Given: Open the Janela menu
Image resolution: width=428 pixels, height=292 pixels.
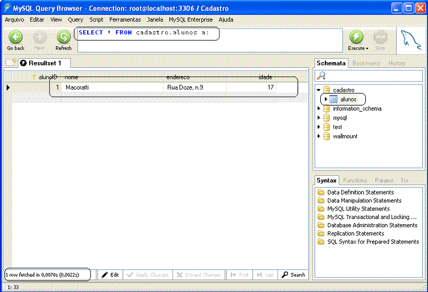Looking at the screenshot, I should pos(155,19).
